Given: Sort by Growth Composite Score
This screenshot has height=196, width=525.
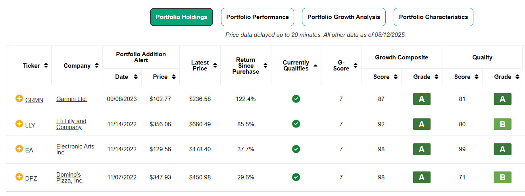Looking at the screenshot, I should [x=396, y=77].
